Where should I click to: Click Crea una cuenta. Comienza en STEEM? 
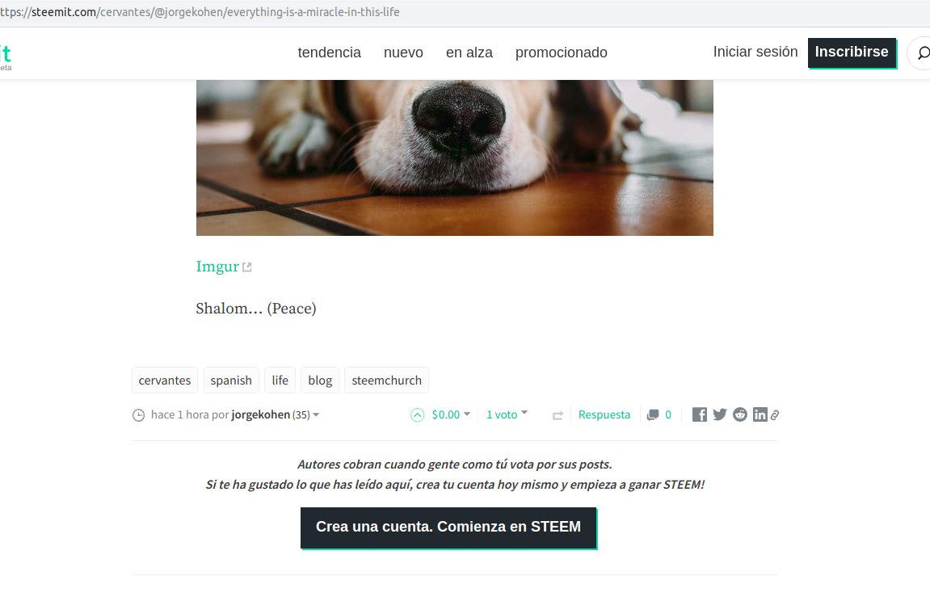coord(448,527)
